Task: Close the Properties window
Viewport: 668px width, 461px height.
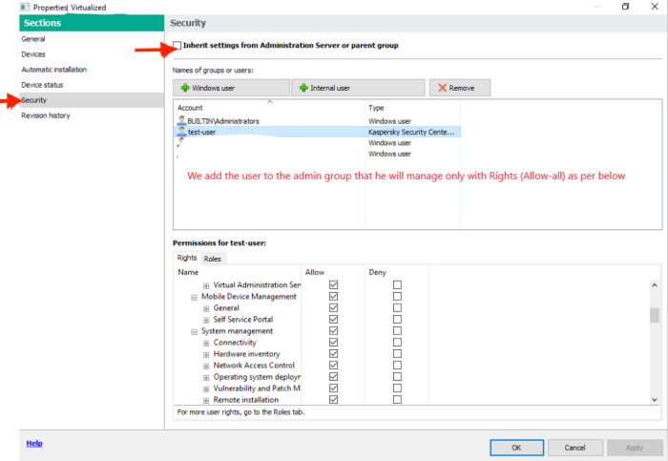Action: 655,7
